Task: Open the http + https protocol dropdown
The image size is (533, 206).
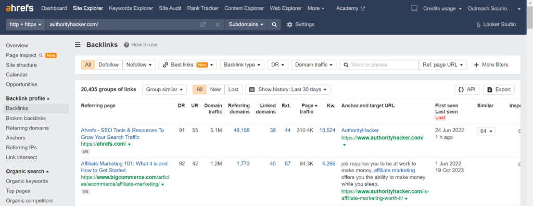Action: click(x=26, y=24)
